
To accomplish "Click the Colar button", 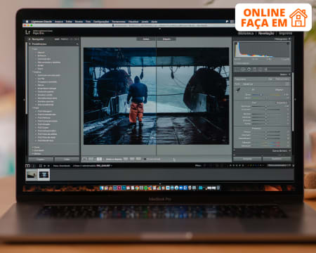I will [67, 160].
